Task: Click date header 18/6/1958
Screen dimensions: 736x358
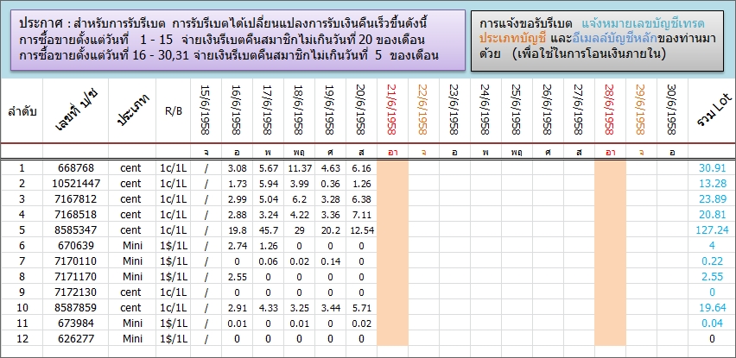Action: click(299, 110)
